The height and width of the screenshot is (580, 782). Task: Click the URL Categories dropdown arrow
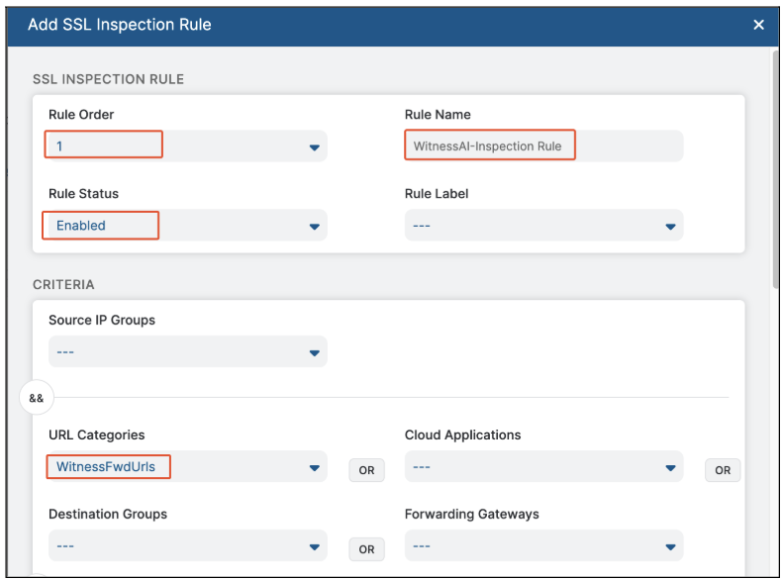click(x=315, y=468)
